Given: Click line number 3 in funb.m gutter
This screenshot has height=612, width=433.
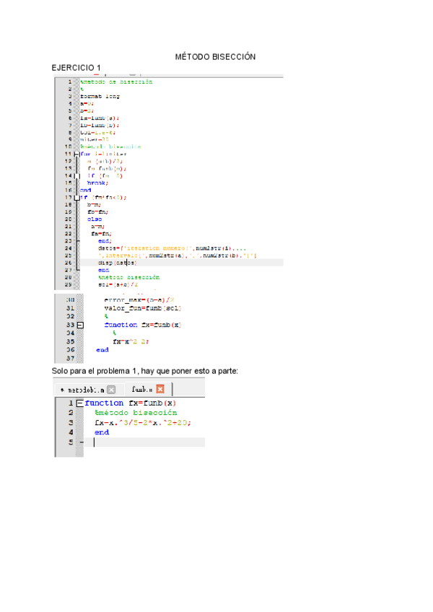Looking at the screenshot, I should click(71, 423).
